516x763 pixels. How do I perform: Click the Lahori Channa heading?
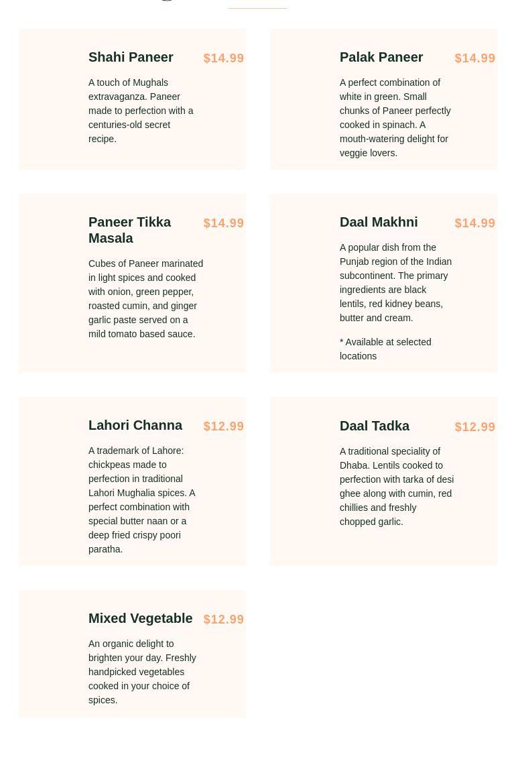click(x=135, y=426)
